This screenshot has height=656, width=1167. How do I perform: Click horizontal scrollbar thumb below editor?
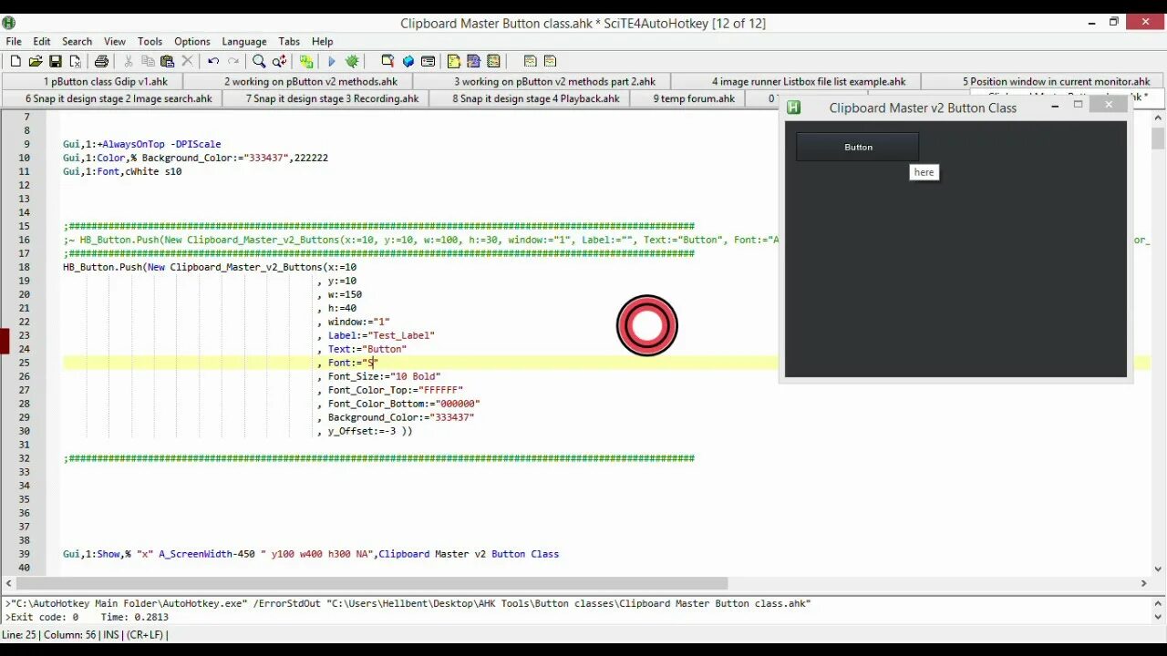(372, 583)
